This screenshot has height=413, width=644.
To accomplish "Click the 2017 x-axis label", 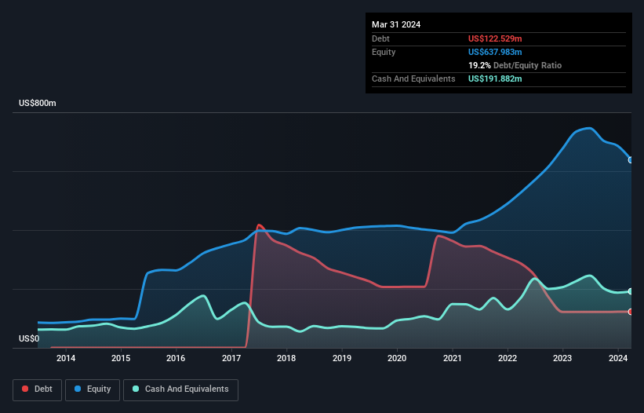I will (x=231, y=358).
